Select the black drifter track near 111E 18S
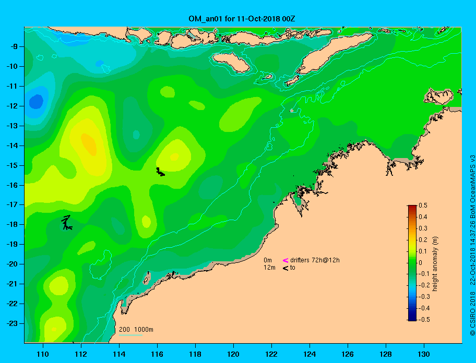Screen dimensions: 476x363 click(66, 223)
